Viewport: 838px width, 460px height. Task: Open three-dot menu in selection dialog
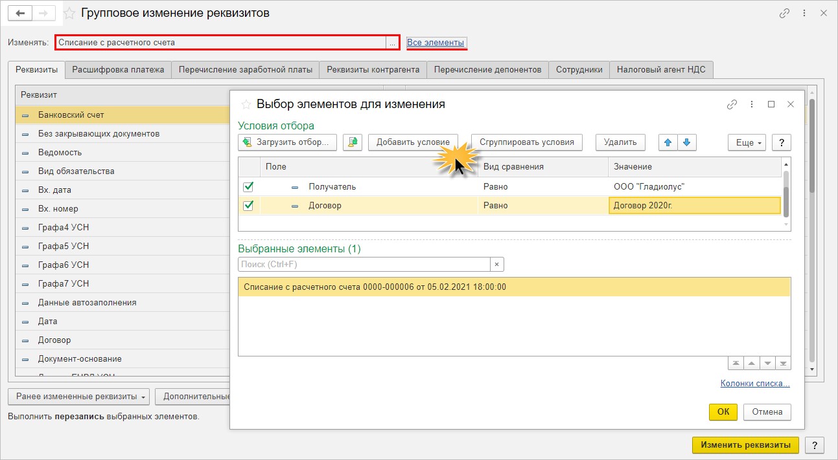[752, 104]
